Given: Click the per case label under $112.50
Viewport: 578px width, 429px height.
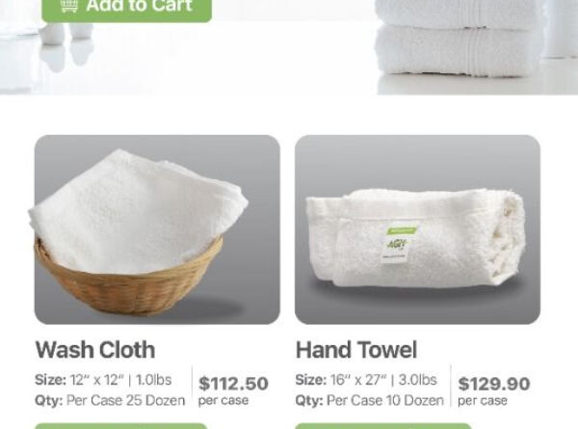Looking at the screenshot, I should point(223,400).
